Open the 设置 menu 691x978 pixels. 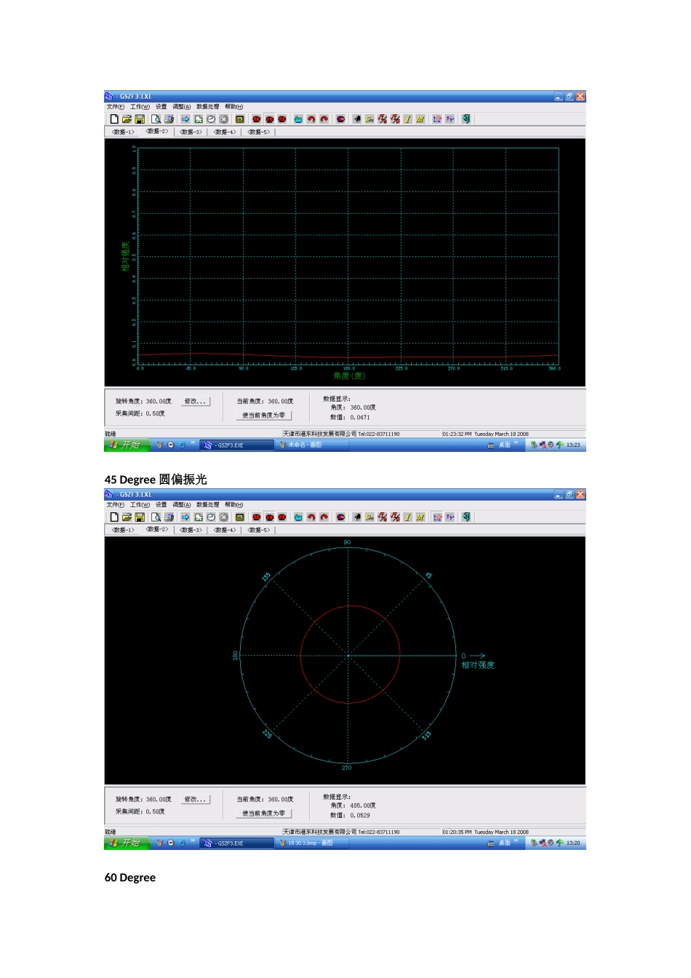[x=160, y=106]
